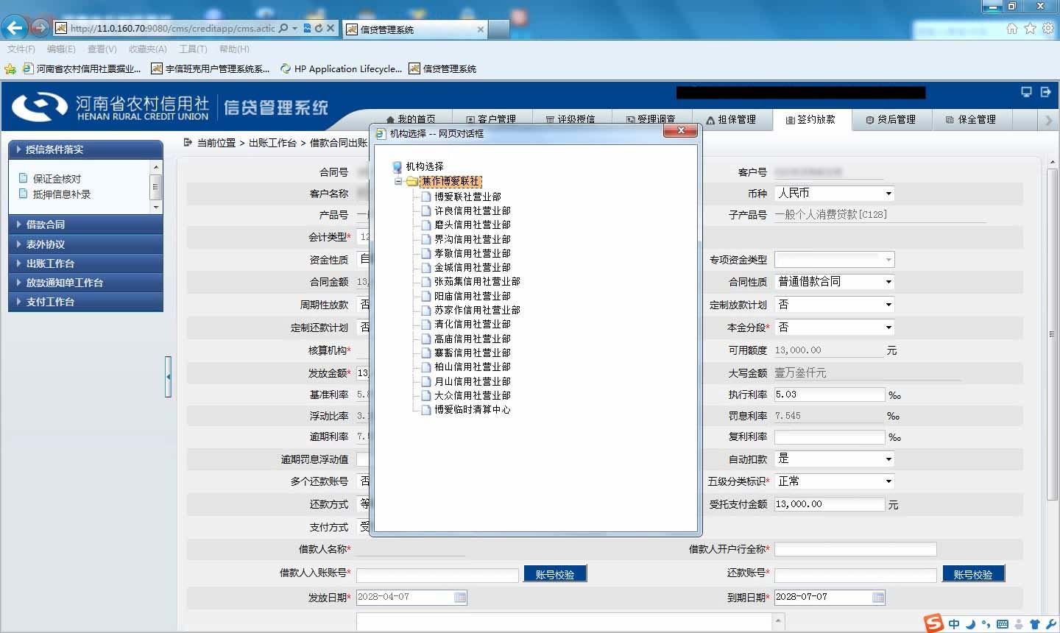Refresh the page with the reload icon

click(x=319, y=28)
